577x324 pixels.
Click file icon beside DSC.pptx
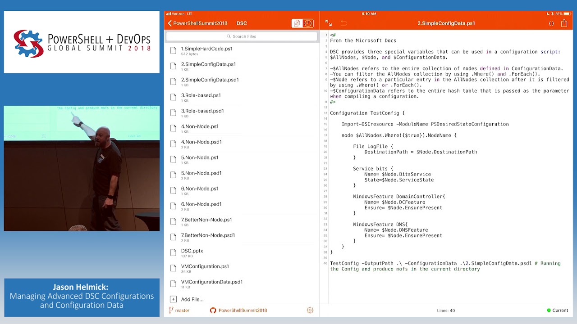click(173, 252)
